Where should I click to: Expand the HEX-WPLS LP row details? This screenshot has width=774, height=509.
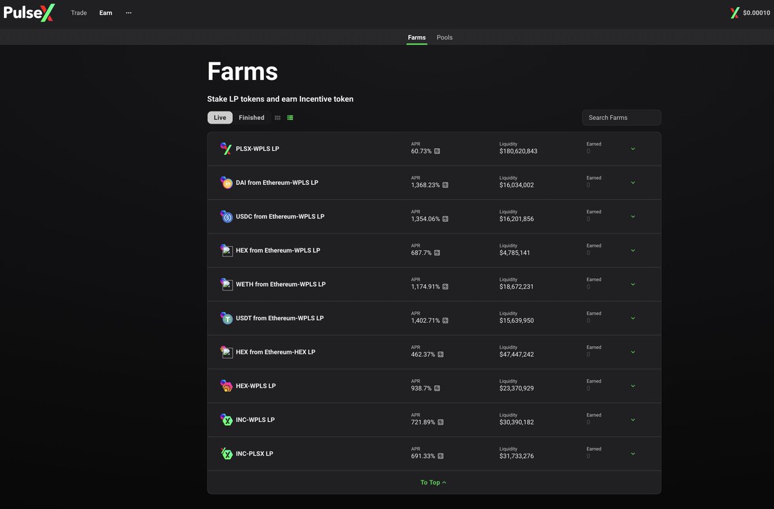[x=633, y=386]
